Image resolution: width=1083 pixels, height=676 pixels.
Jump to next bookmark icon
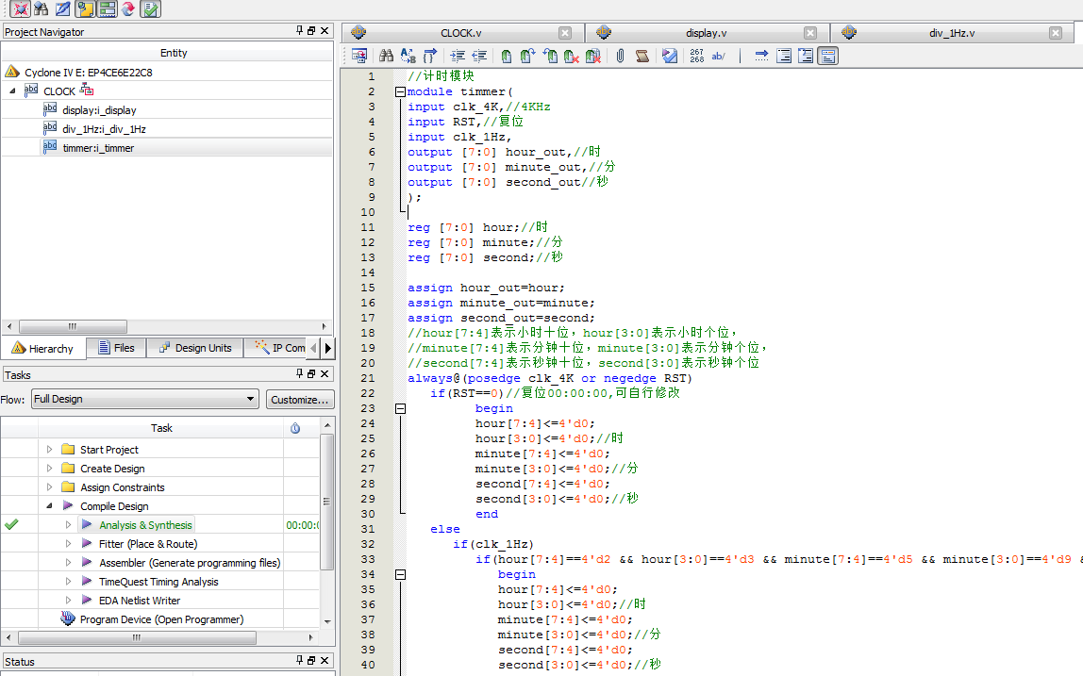[x=527, y=56]
